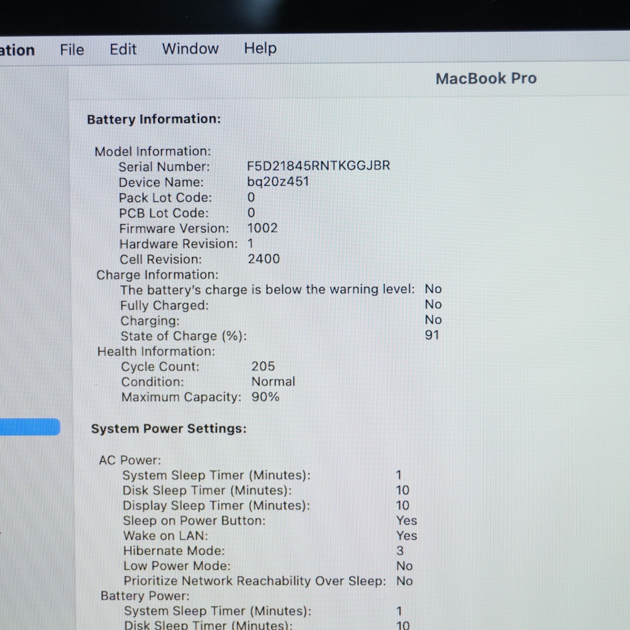This screenshot has width=630, height=630.
Task: Select Prioritize Network Reachability value "No"
Action: pyautogui.click(x=404, y=581)
